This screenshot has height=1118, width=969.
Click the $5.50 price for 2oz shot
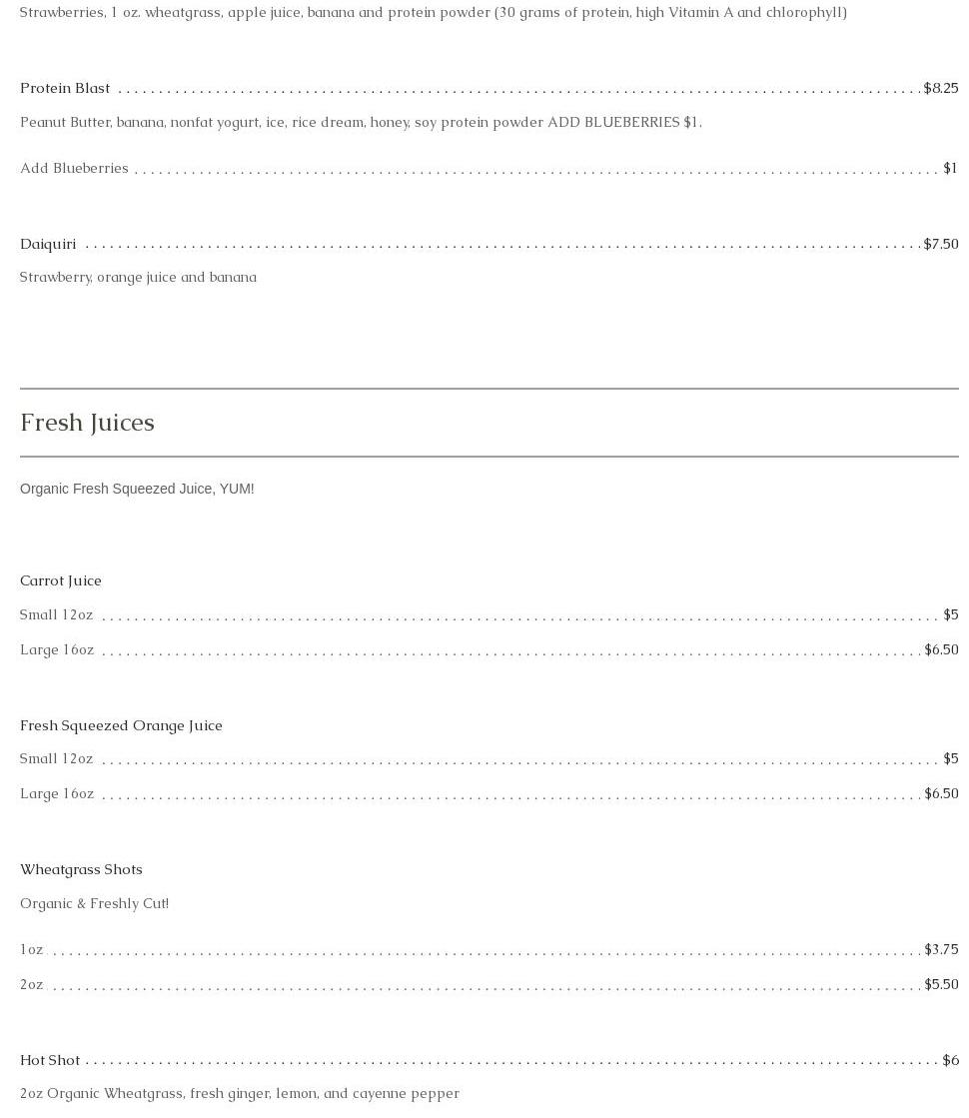tap(940, 984)
